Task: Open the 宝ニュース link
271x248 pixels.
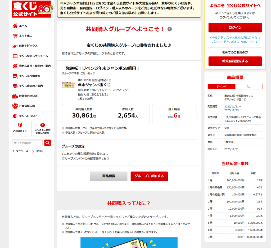Action: click(x=22, y=151)
